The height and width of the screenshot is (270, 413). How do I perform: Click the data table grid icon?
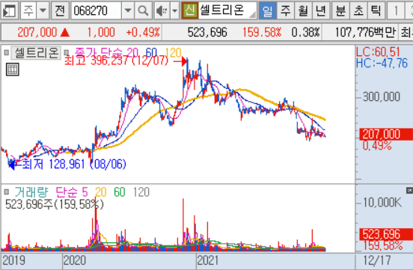click(13, 70)
